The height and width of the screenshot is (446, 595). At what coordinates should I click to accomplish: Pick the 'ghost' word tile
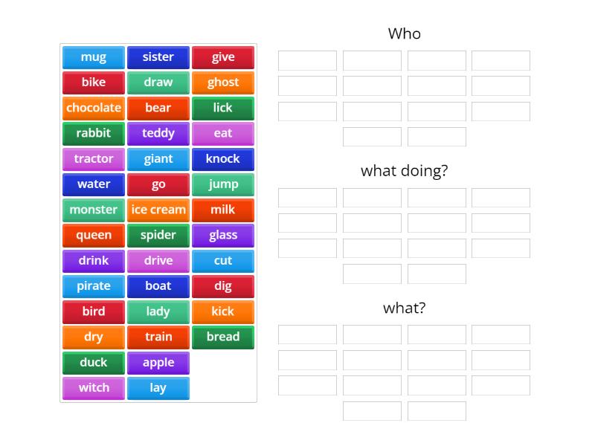point(223,83)
